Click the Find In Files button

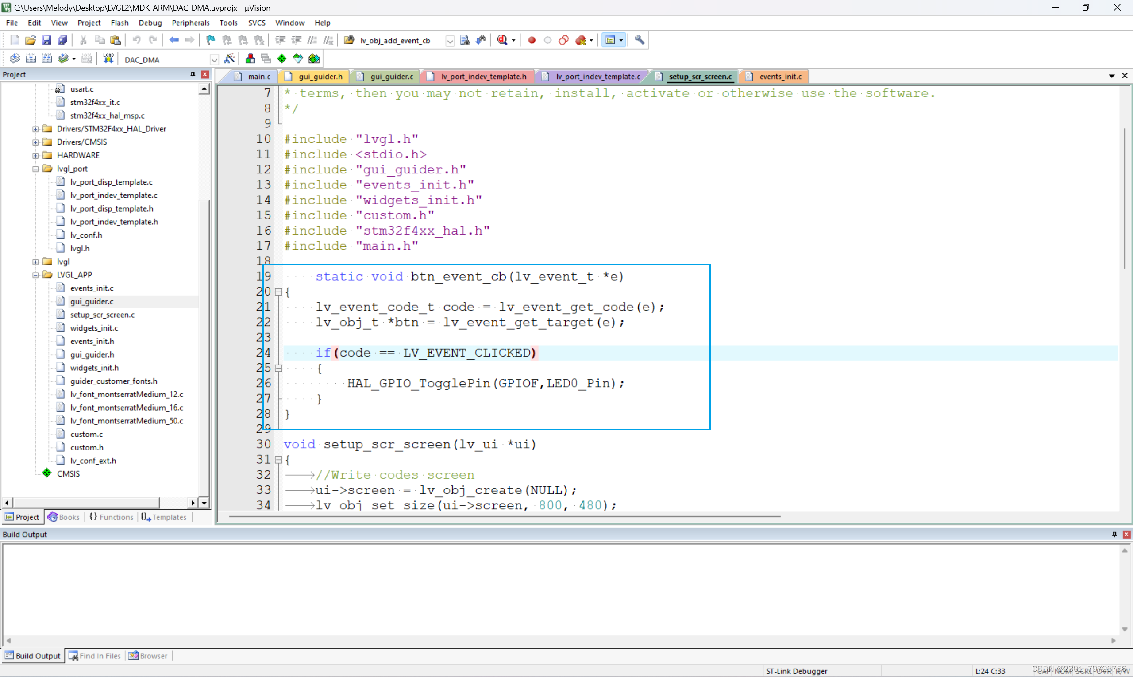(95, 656)
